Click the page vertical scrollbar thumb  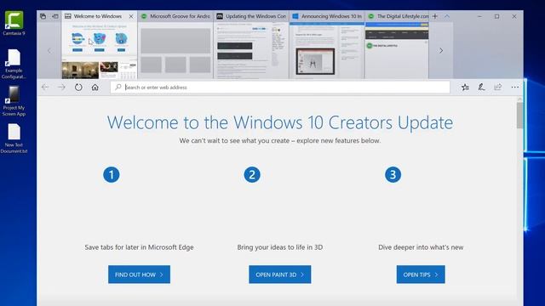point(519,116)
